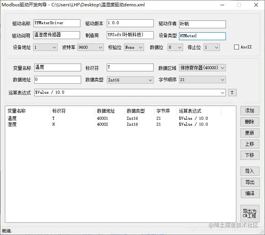This screenshot has width=265, height=235.
Task: Click the 变量名称 column header
Action: pyautogui.click(x=28, y=111)
